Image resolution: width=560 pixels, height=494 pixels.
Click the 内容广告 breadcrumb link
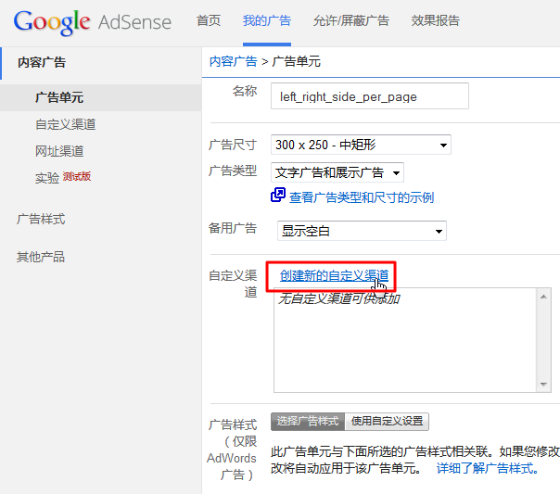234,62
